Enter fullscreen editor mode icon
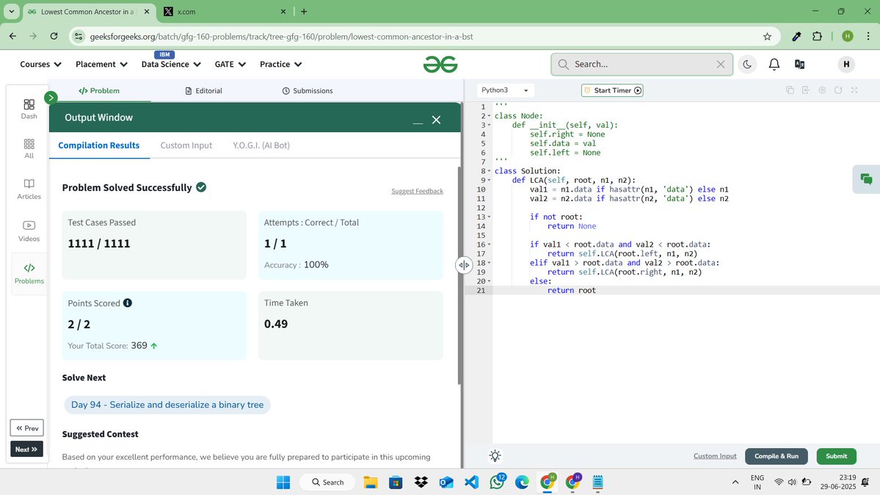Image resolution: width=880 pixels, height=495 pixels. [x=855, y=90]
